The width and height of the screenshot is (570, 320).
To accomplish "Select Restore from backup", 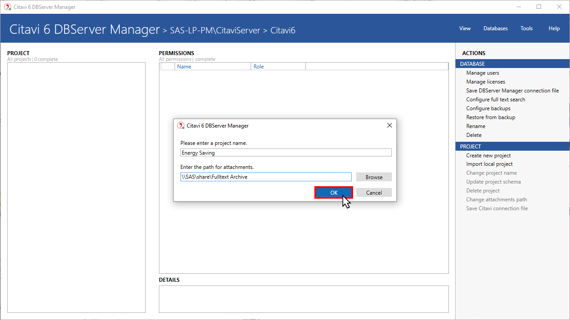I will [x=490, y=117].
